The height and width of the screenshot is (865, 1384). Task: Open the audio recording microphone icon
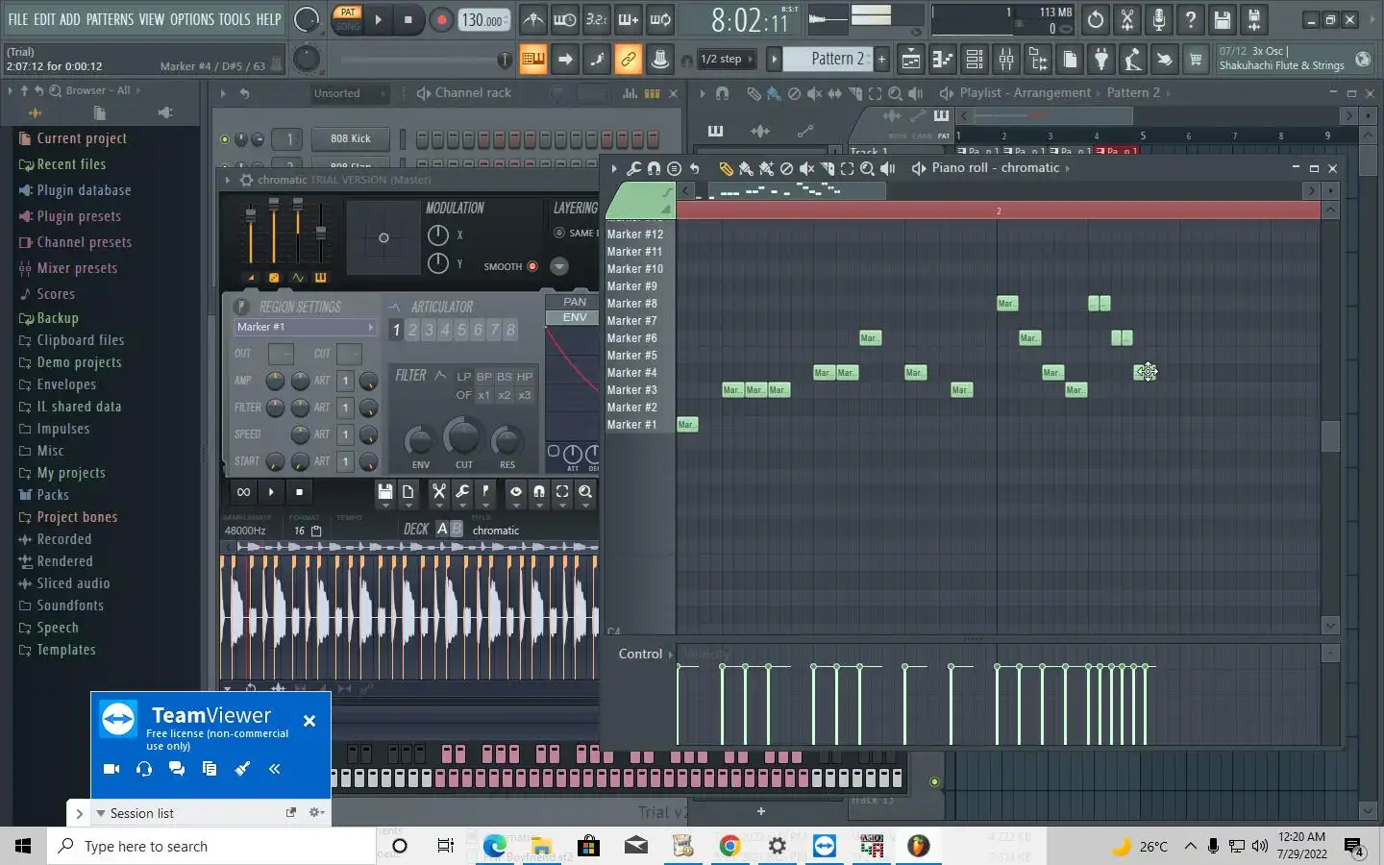(1159, 19)
